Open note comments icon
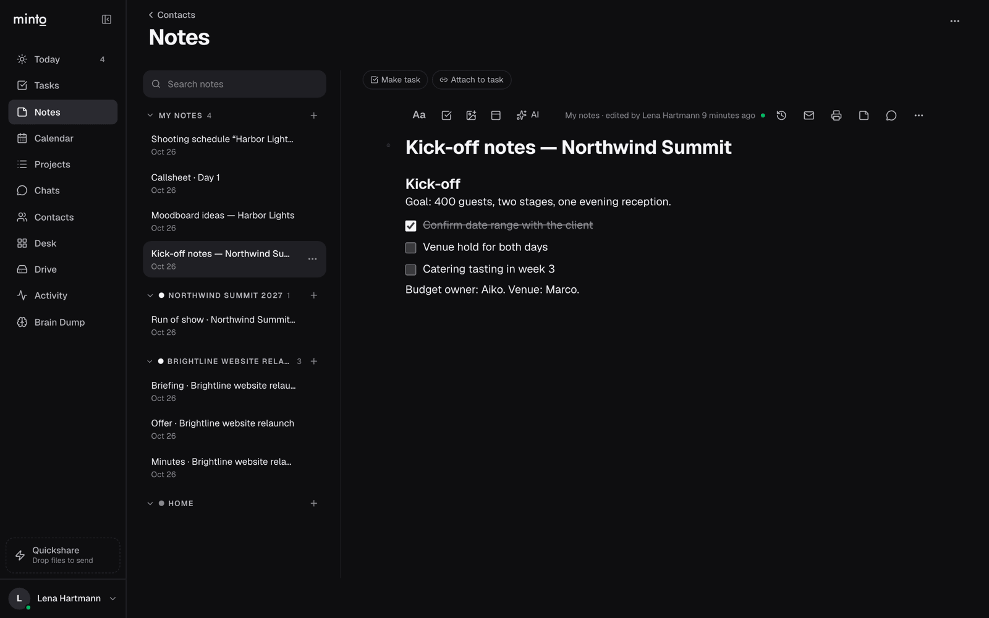This screenshot has height=618, width=989. click(x=891, y=116)
